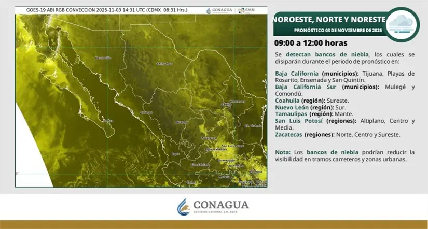Click Culiacán on the satellite map
Screen dimensions: 428x229
[146, 112]
